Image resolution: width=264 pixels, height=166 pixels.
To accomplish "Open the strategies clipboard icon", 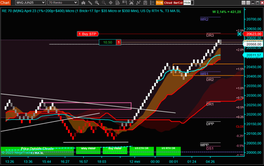I will pyautogui.click(x=145, y=3).
